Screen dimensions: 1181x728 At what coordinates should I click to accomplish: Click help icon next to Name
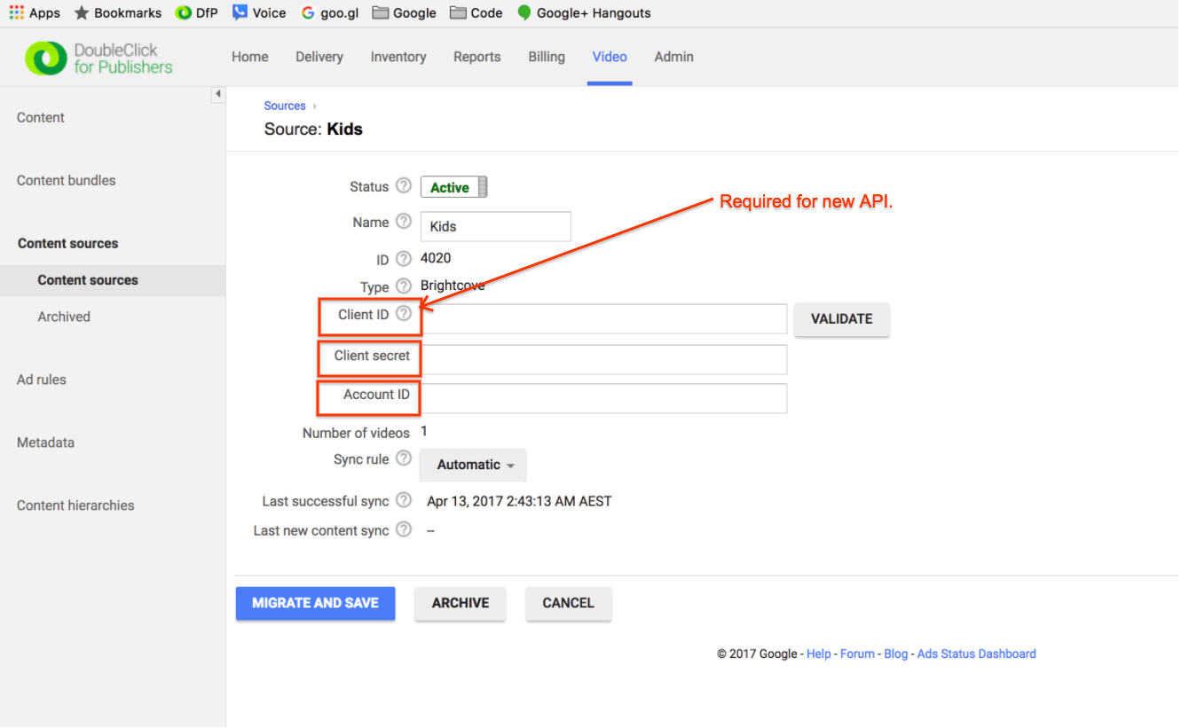[404, 222]
